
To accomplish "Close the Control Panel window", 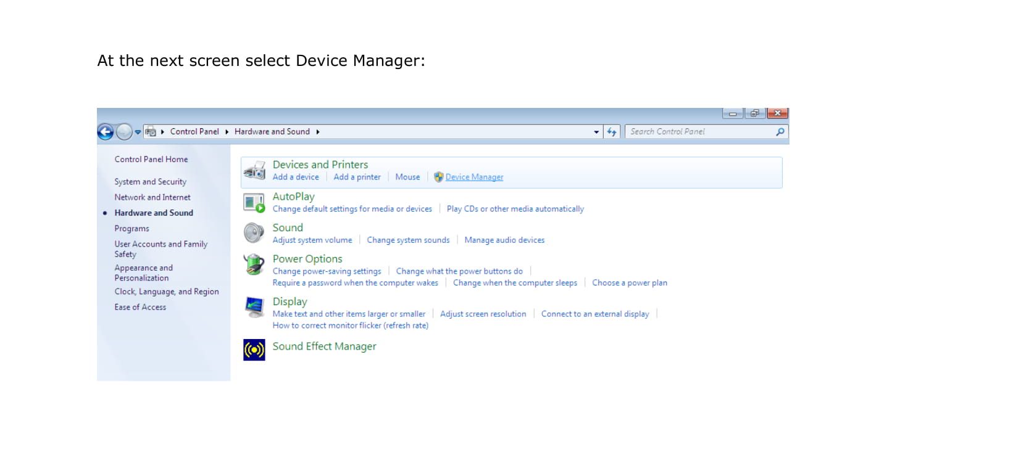I will (778, 113).
